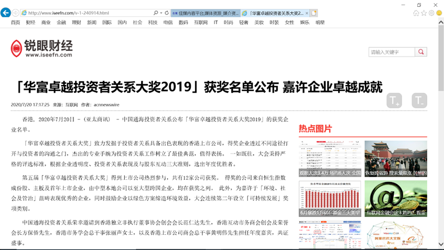Image resolution: width=444 pixels, height=250 pixels.
Task: Open browser Tools gear icon
Action: tap(431, 13)
